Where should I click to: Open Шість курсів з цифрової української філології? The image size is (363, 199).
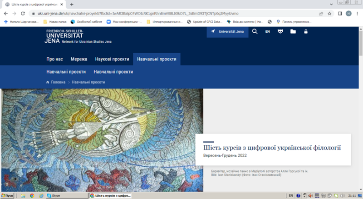coord(272,148)
